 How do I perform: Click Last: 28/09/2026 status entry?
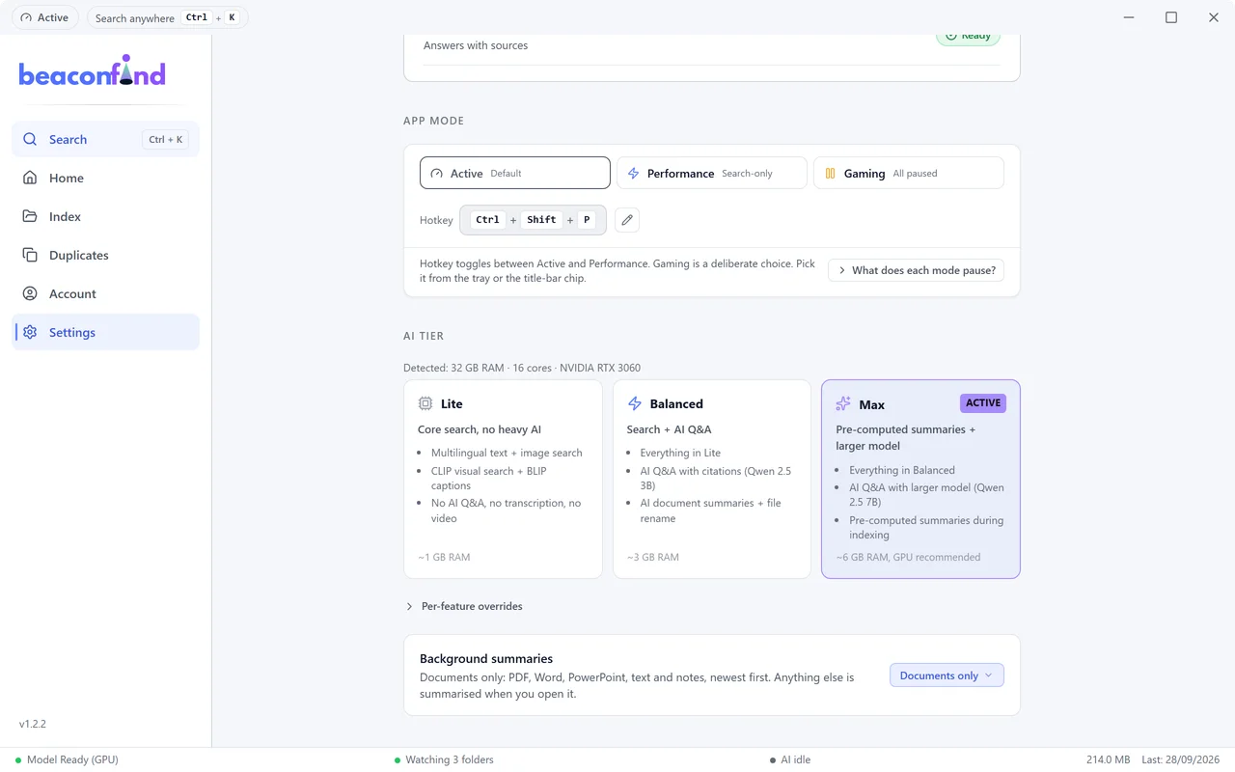coord(1181,760)
